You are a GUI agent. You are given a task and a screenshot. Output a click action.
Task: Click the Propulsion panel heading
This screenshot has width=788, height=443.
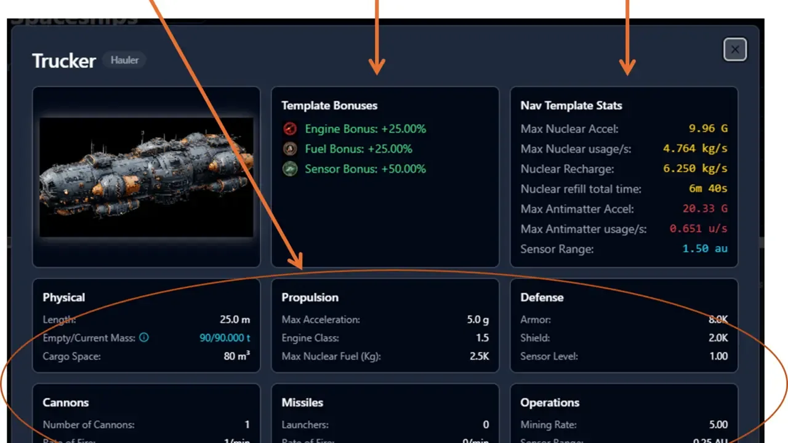(x=310, y=297)
